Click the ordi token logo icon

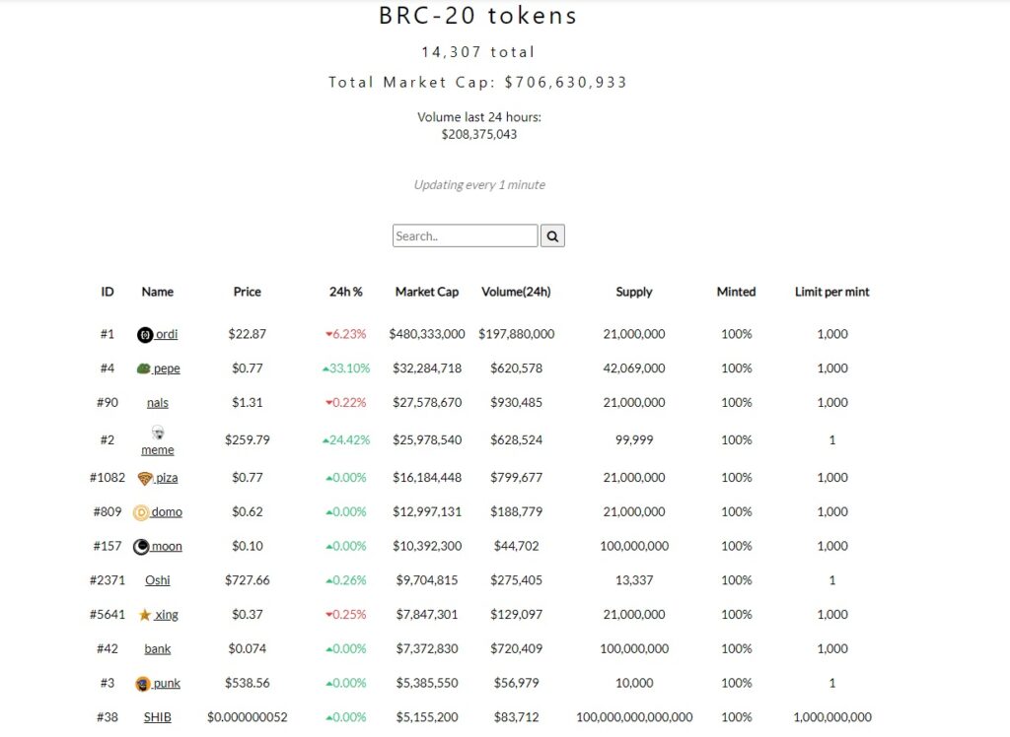point(145,335)
